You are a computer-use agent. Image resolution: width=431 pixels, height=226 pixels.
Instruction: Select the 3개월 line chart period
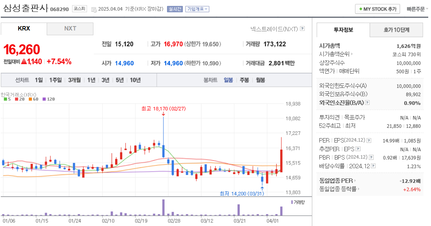[x=74, y=80]
